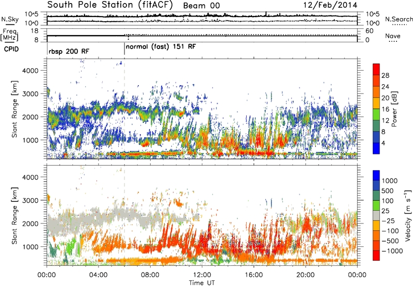
Task: Click the date '12/Feb/2014'
Action: point(330,5)
